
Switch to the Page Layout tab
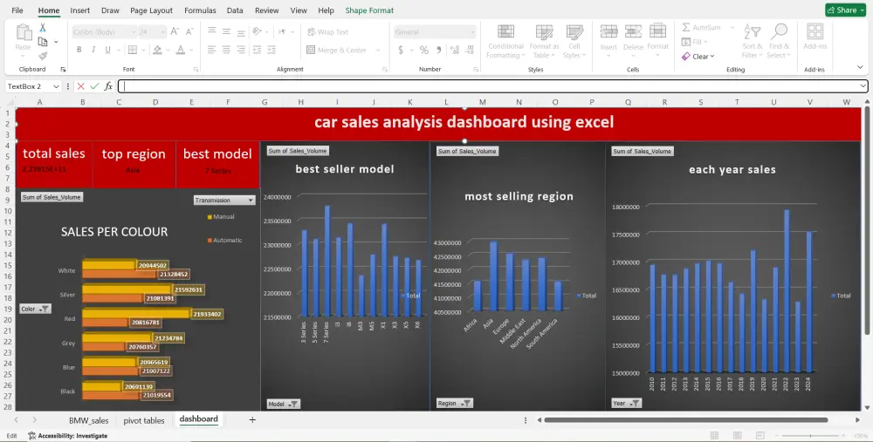pyautogui.click(x=151, y=10)
